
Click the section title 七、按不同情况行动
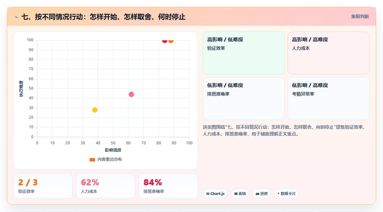[103, 17]
